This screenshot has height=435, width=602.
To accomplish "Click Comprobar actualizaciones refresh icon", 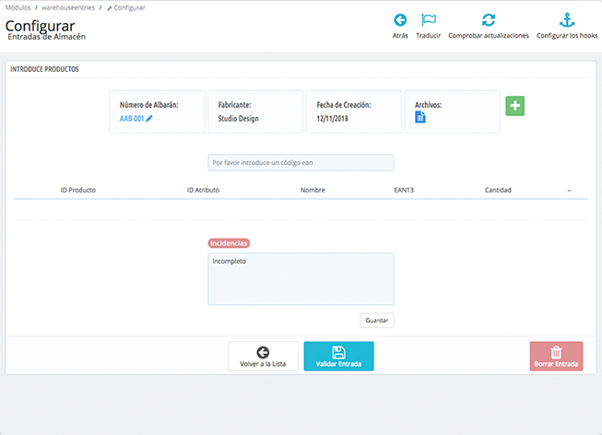I will (x=489, y=20).
